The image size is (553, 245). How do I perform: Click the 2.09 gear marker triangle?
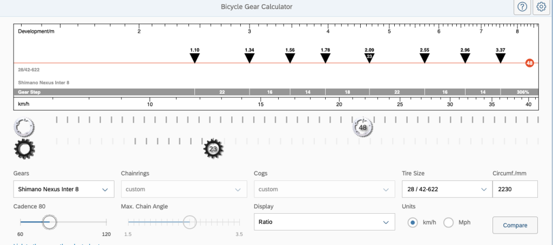369,58
